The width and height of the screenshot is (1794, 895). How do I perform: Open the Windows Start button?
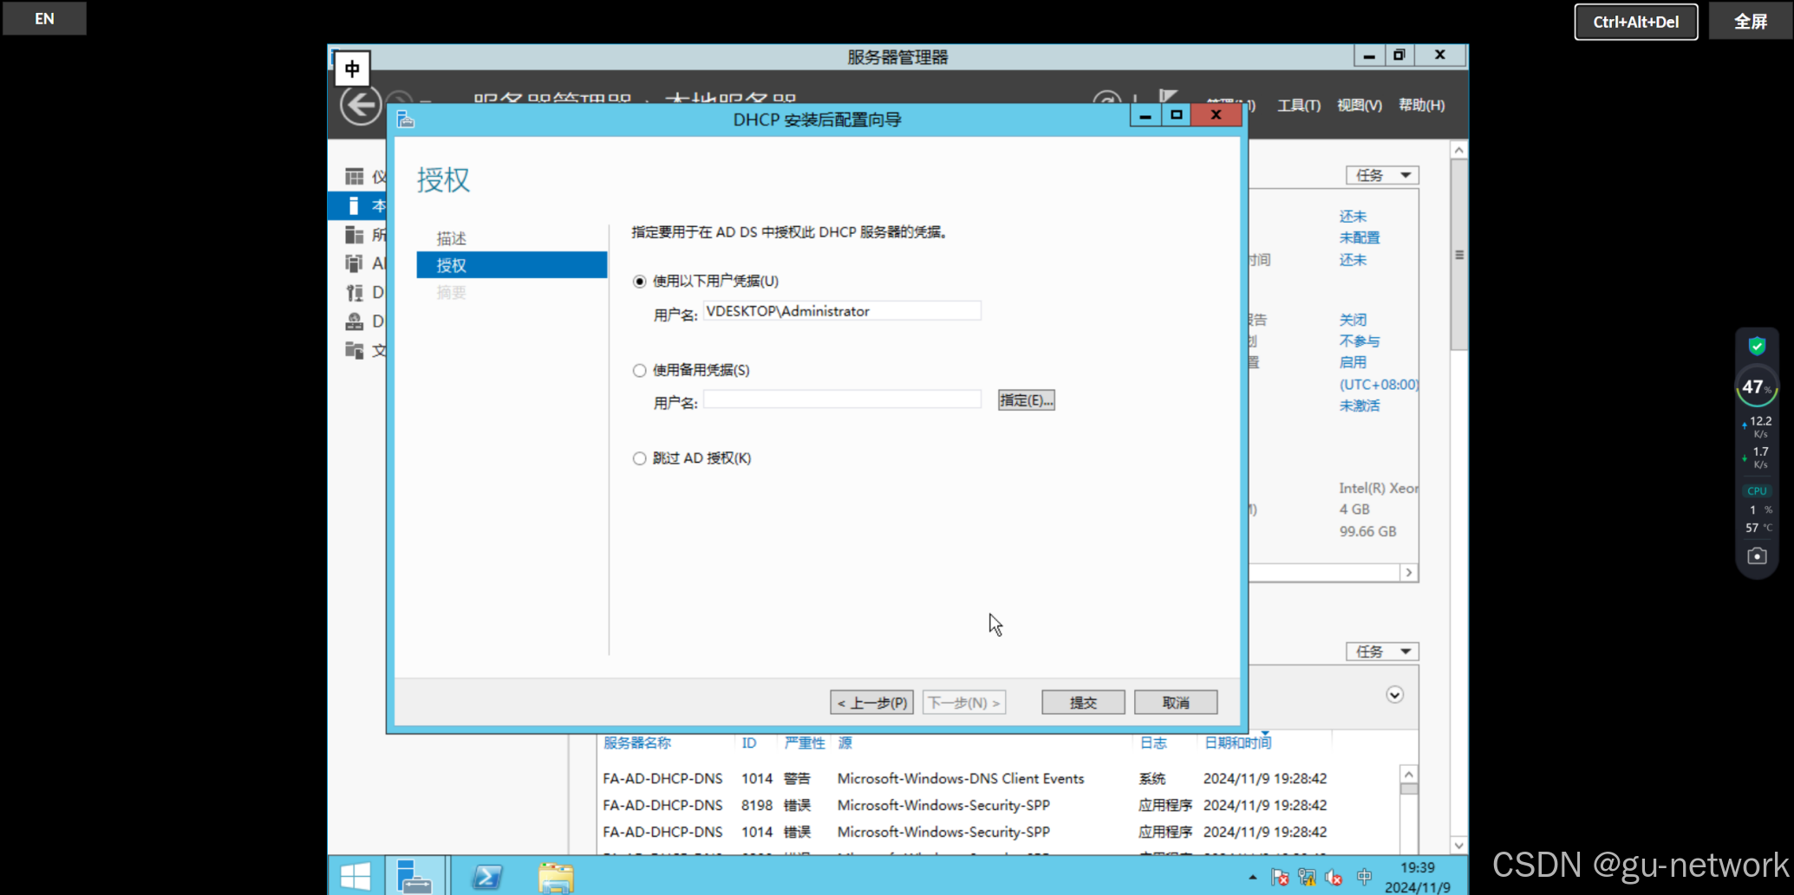click(x=356, y=876)
